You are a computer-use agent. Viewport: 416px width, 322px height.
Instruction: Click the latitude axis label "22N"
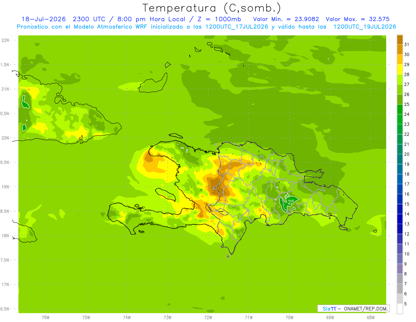(x=5, y=40)
